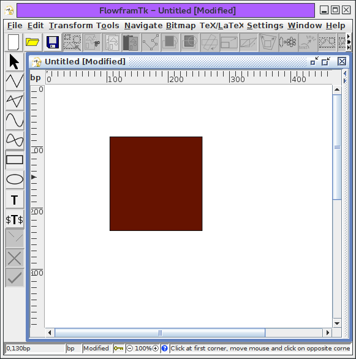Toggle the rectangle drawing tool
356x359 pixels.
(15, 159)
